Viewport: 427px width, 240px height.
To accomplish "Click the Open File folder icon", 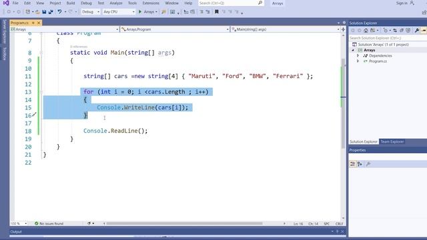I will pyautogui.click(x=37, y=12).
